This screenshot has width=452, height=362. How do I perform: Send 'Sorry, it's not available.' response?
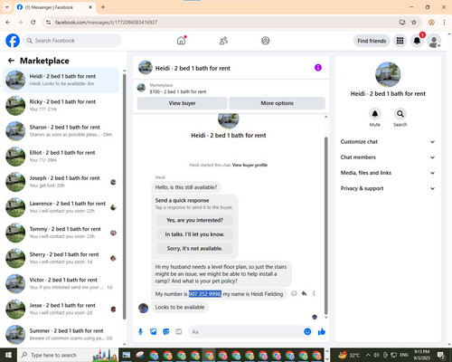[x=194, y=249]
